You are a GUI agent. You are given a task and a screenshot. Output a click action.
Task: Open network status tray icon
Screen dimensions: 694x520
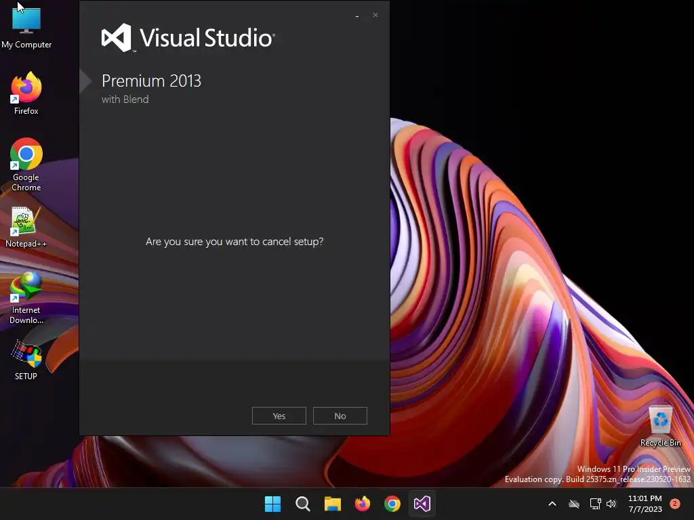point(595,504)
